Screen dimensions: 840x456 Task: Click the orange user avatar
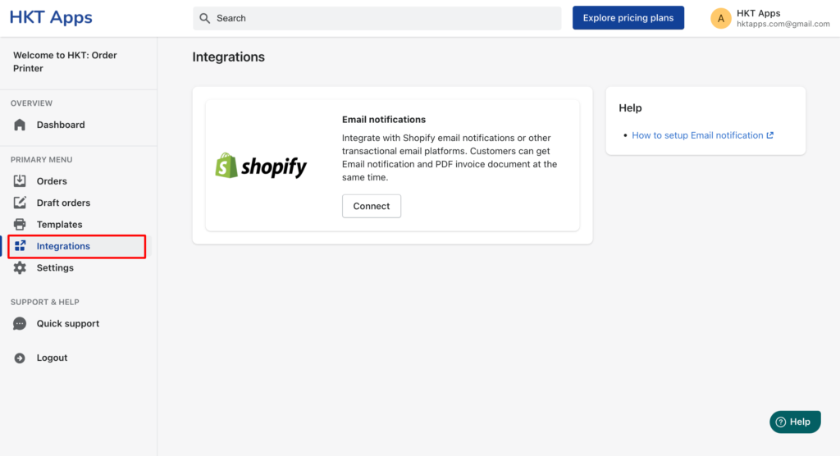coord(720,18)
